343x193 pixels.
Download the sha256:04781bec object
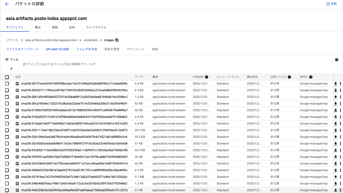click(336, 177)
